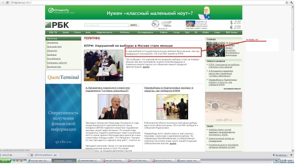Image resolution: width=298 pixels, height=167 pixels.
Task: Open Исследования in the navigation bar
Action: (x=145, y=32)
